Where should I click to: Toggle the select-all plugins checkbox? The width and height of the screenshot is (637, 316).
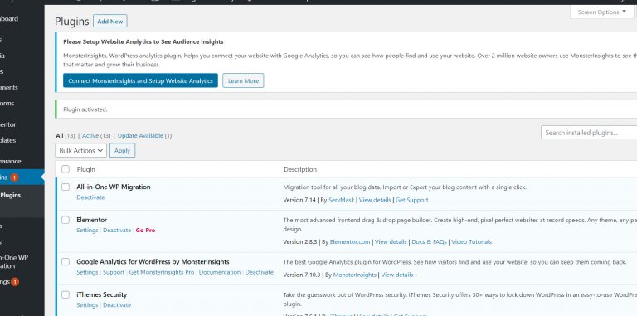(x=66, y=169)
